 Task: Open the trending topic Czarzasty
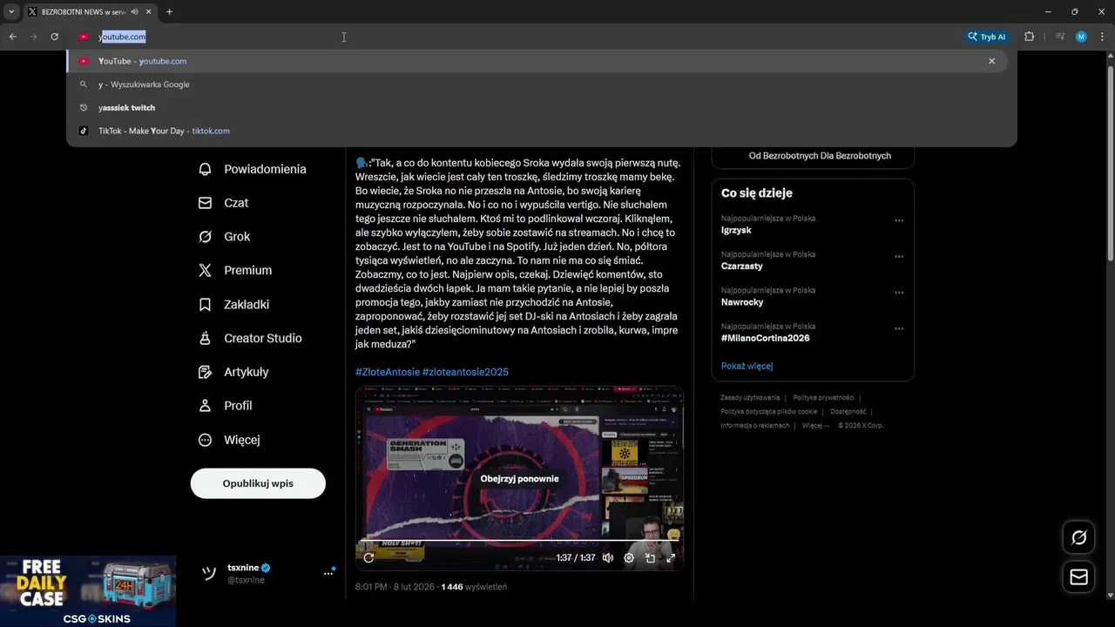(x=742, y=266)
